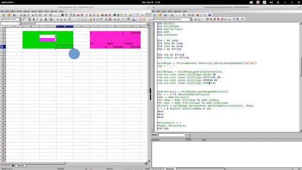Click Format as Percent icon
The width and height of the screenshot is (302, 170).
pyautogui.click(x=94, y=19)
